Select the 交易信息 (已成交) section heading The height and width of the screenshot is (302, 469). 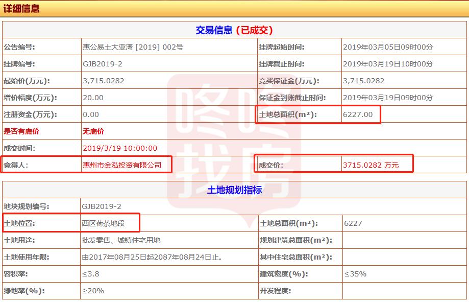[x=234, y=30]
